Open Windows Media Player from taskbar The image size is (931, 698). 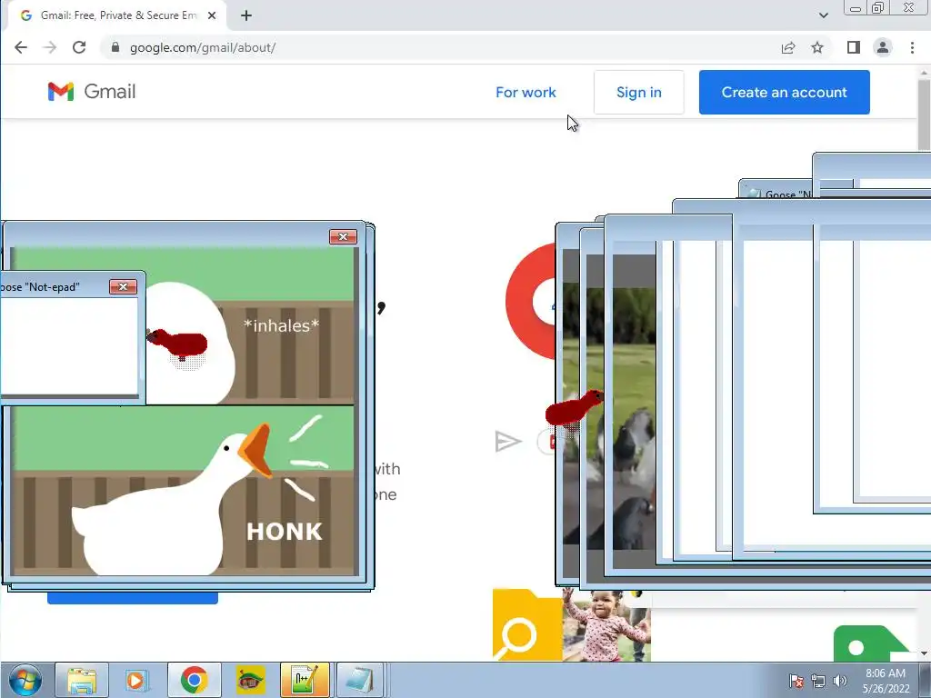(x=136, y=680)
